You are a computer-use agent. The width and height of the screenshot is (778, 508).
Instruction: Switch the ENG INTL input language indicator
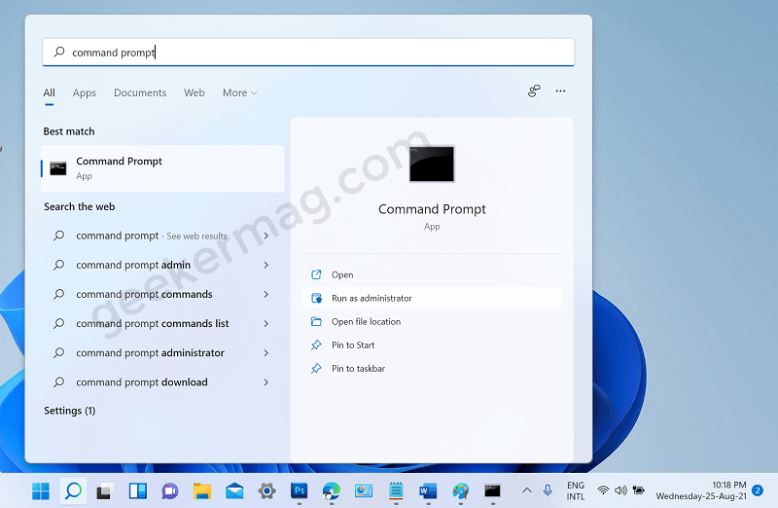click(576, 490)
